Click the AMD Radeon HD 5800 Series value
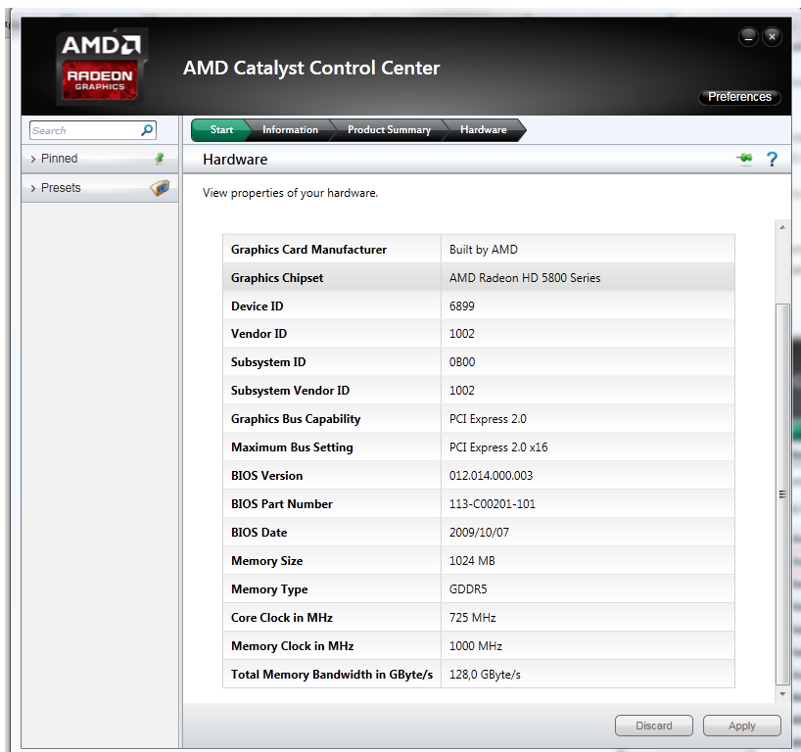Viewport: 801px width, 752px height. [x=525, y=278]
